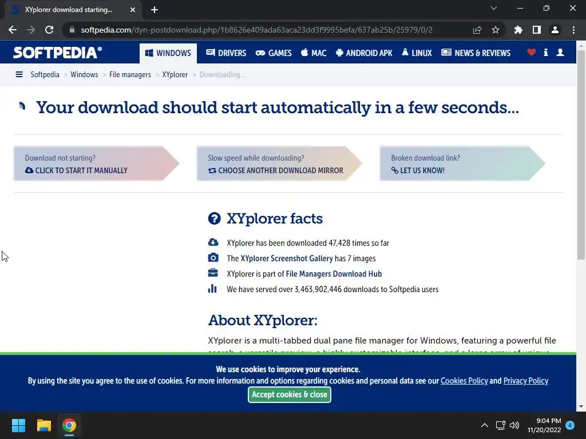
Task: Open File Managers Download Hub link
Action: (334, 274)
